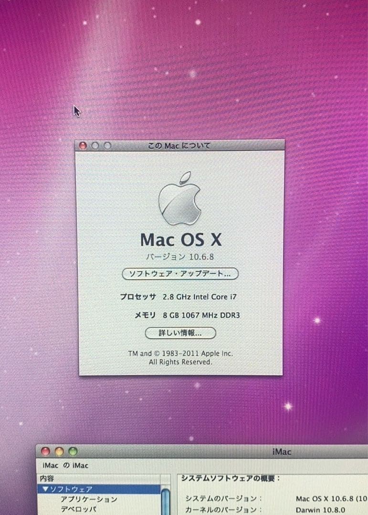This screenshot has height=515, width=368.
Task: Click the 内容 column header
Action: (100, 479)
